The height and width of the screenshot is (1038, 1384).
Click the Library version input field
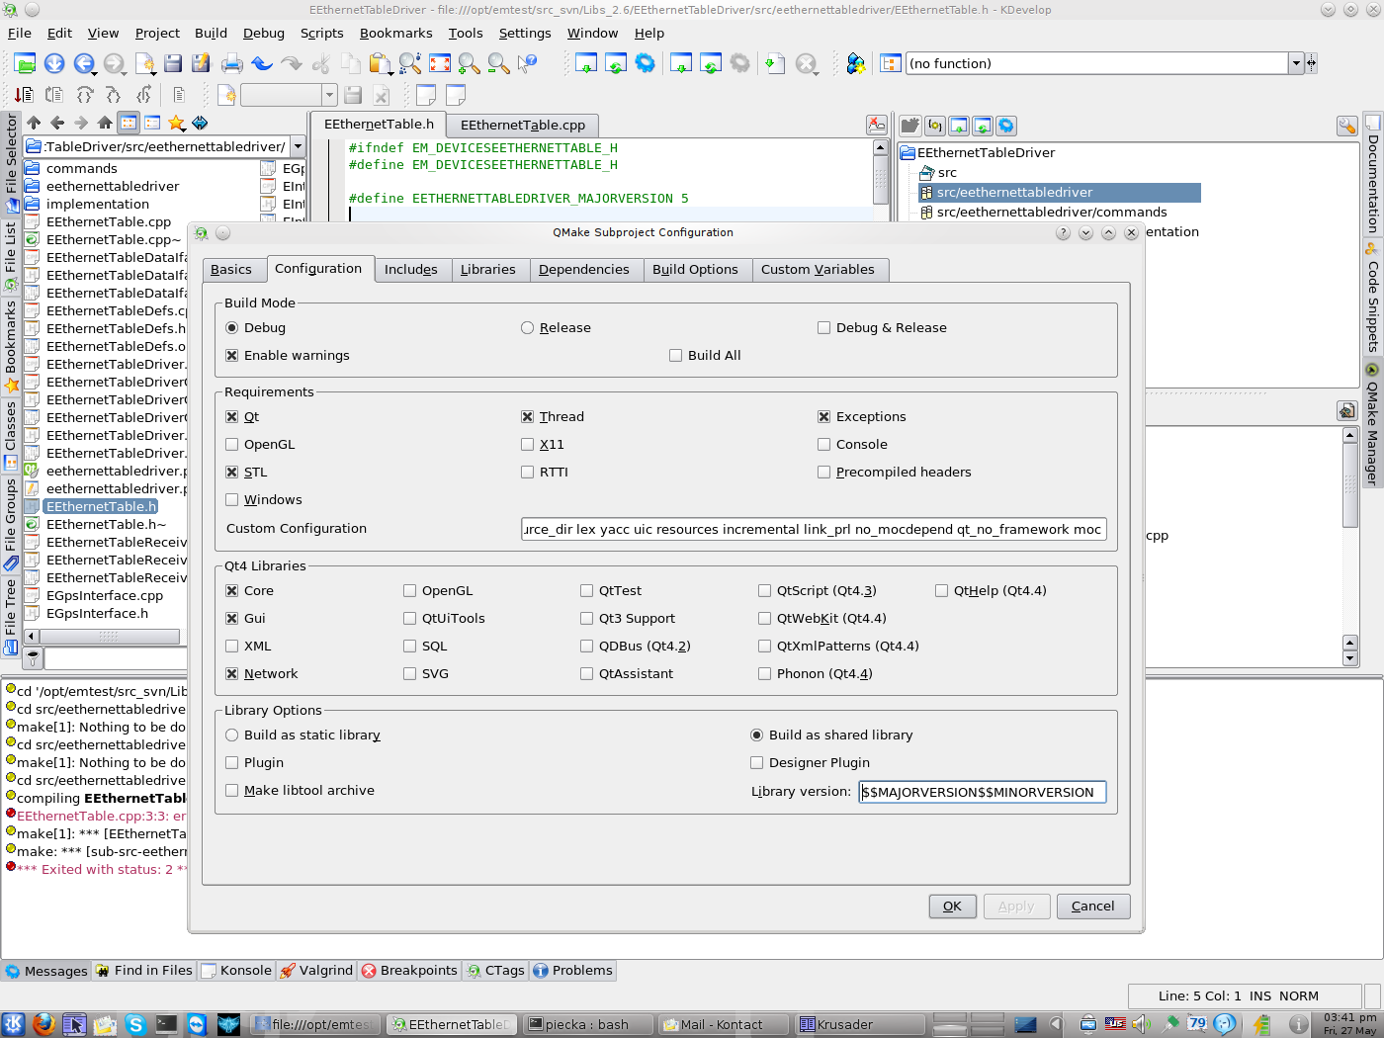click(982, 792)
